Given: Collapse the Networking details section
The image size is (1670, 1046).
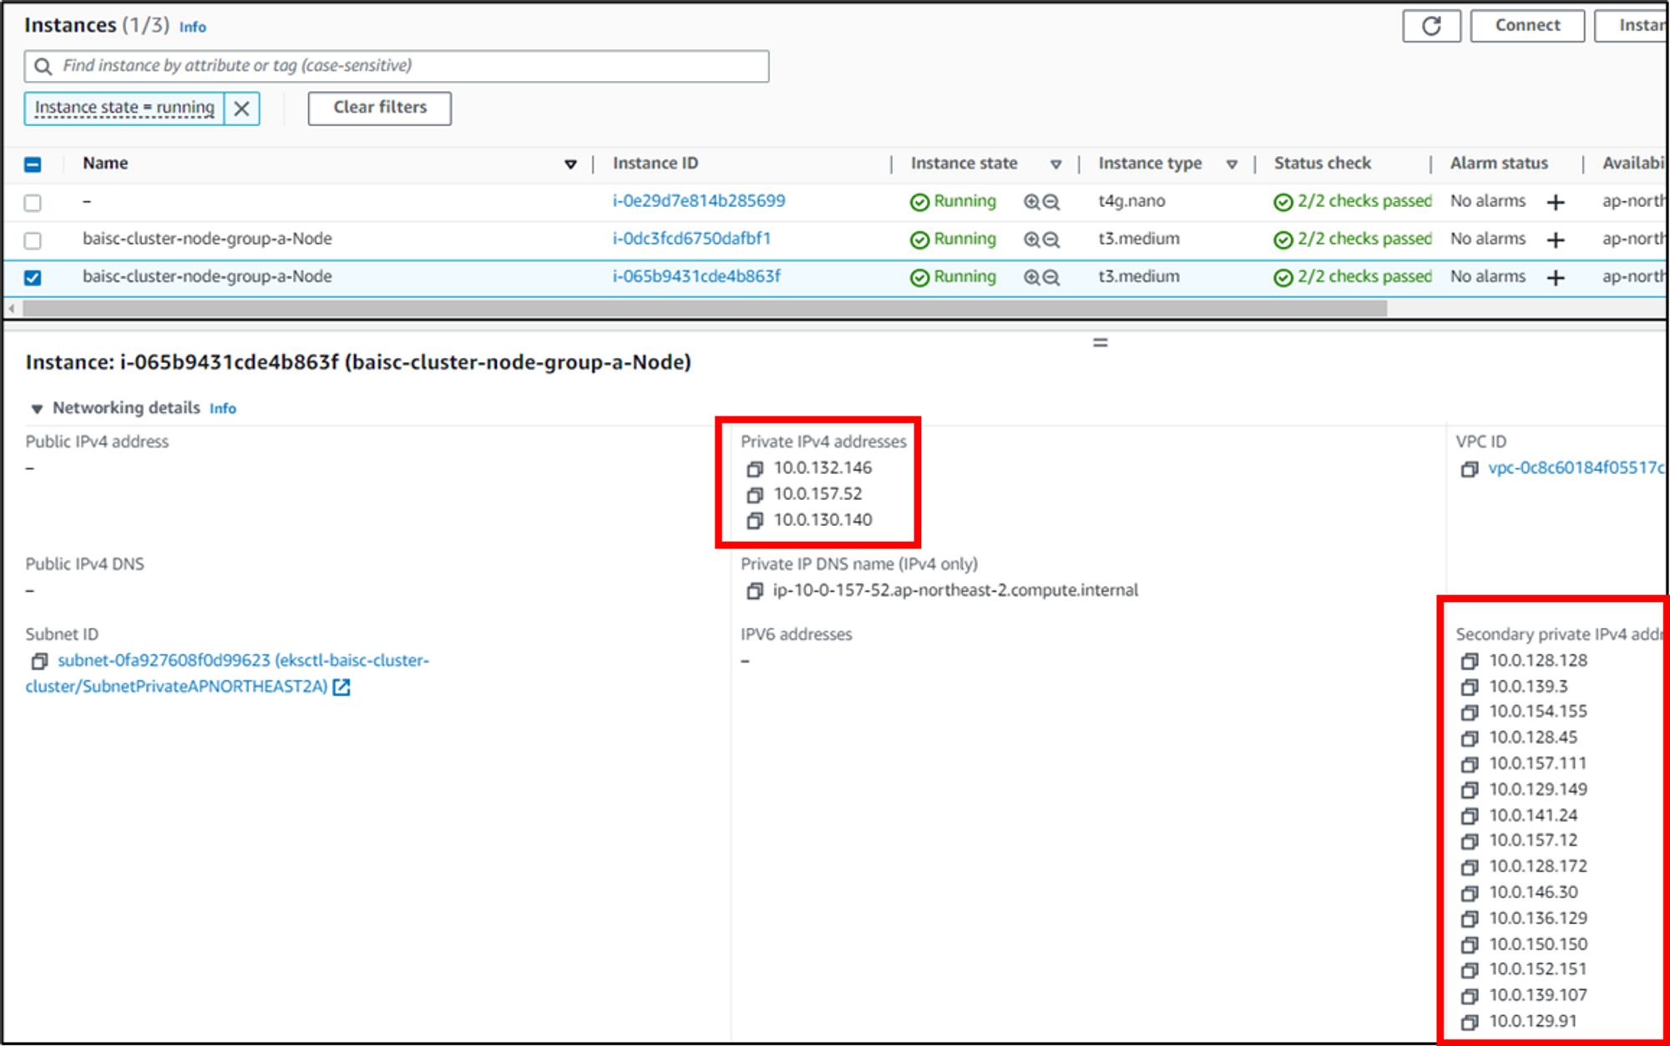Looking at the screenshot, I should coord(37,409).
